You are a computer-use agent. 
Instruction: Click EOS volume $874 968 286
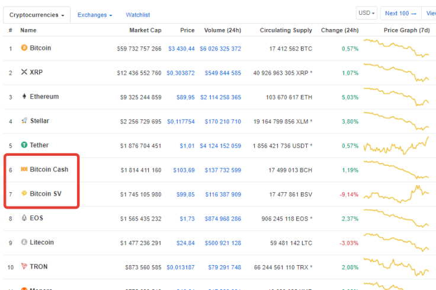pos(223,219)
